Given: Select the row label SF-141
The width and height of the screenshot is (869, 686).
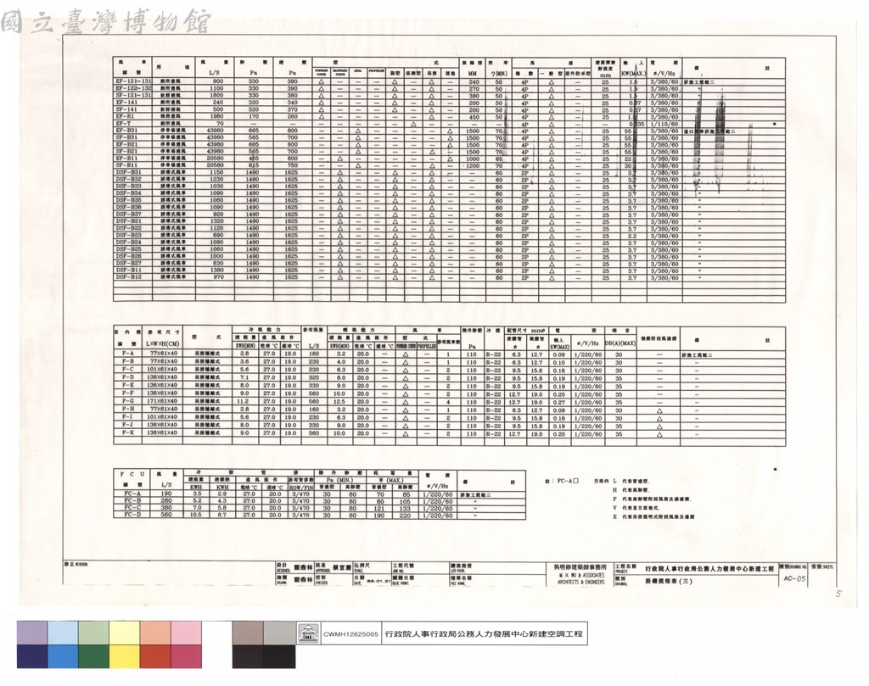Looking at the screenshot, I should (126, 109).
